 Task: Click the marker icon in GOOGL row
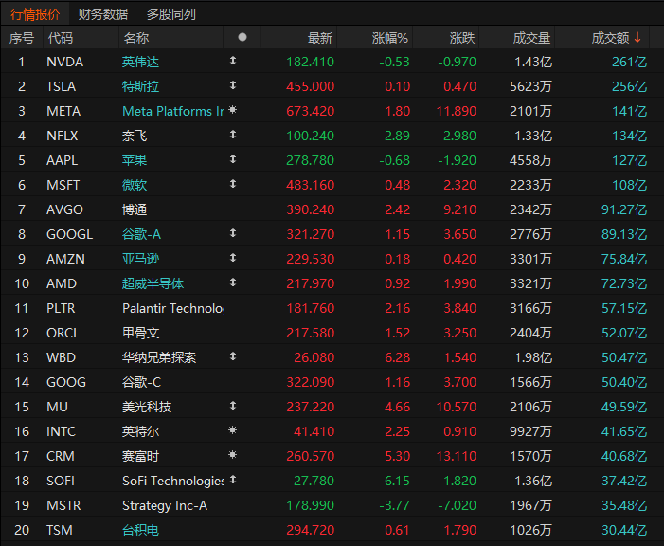click(x=232, y=233)
